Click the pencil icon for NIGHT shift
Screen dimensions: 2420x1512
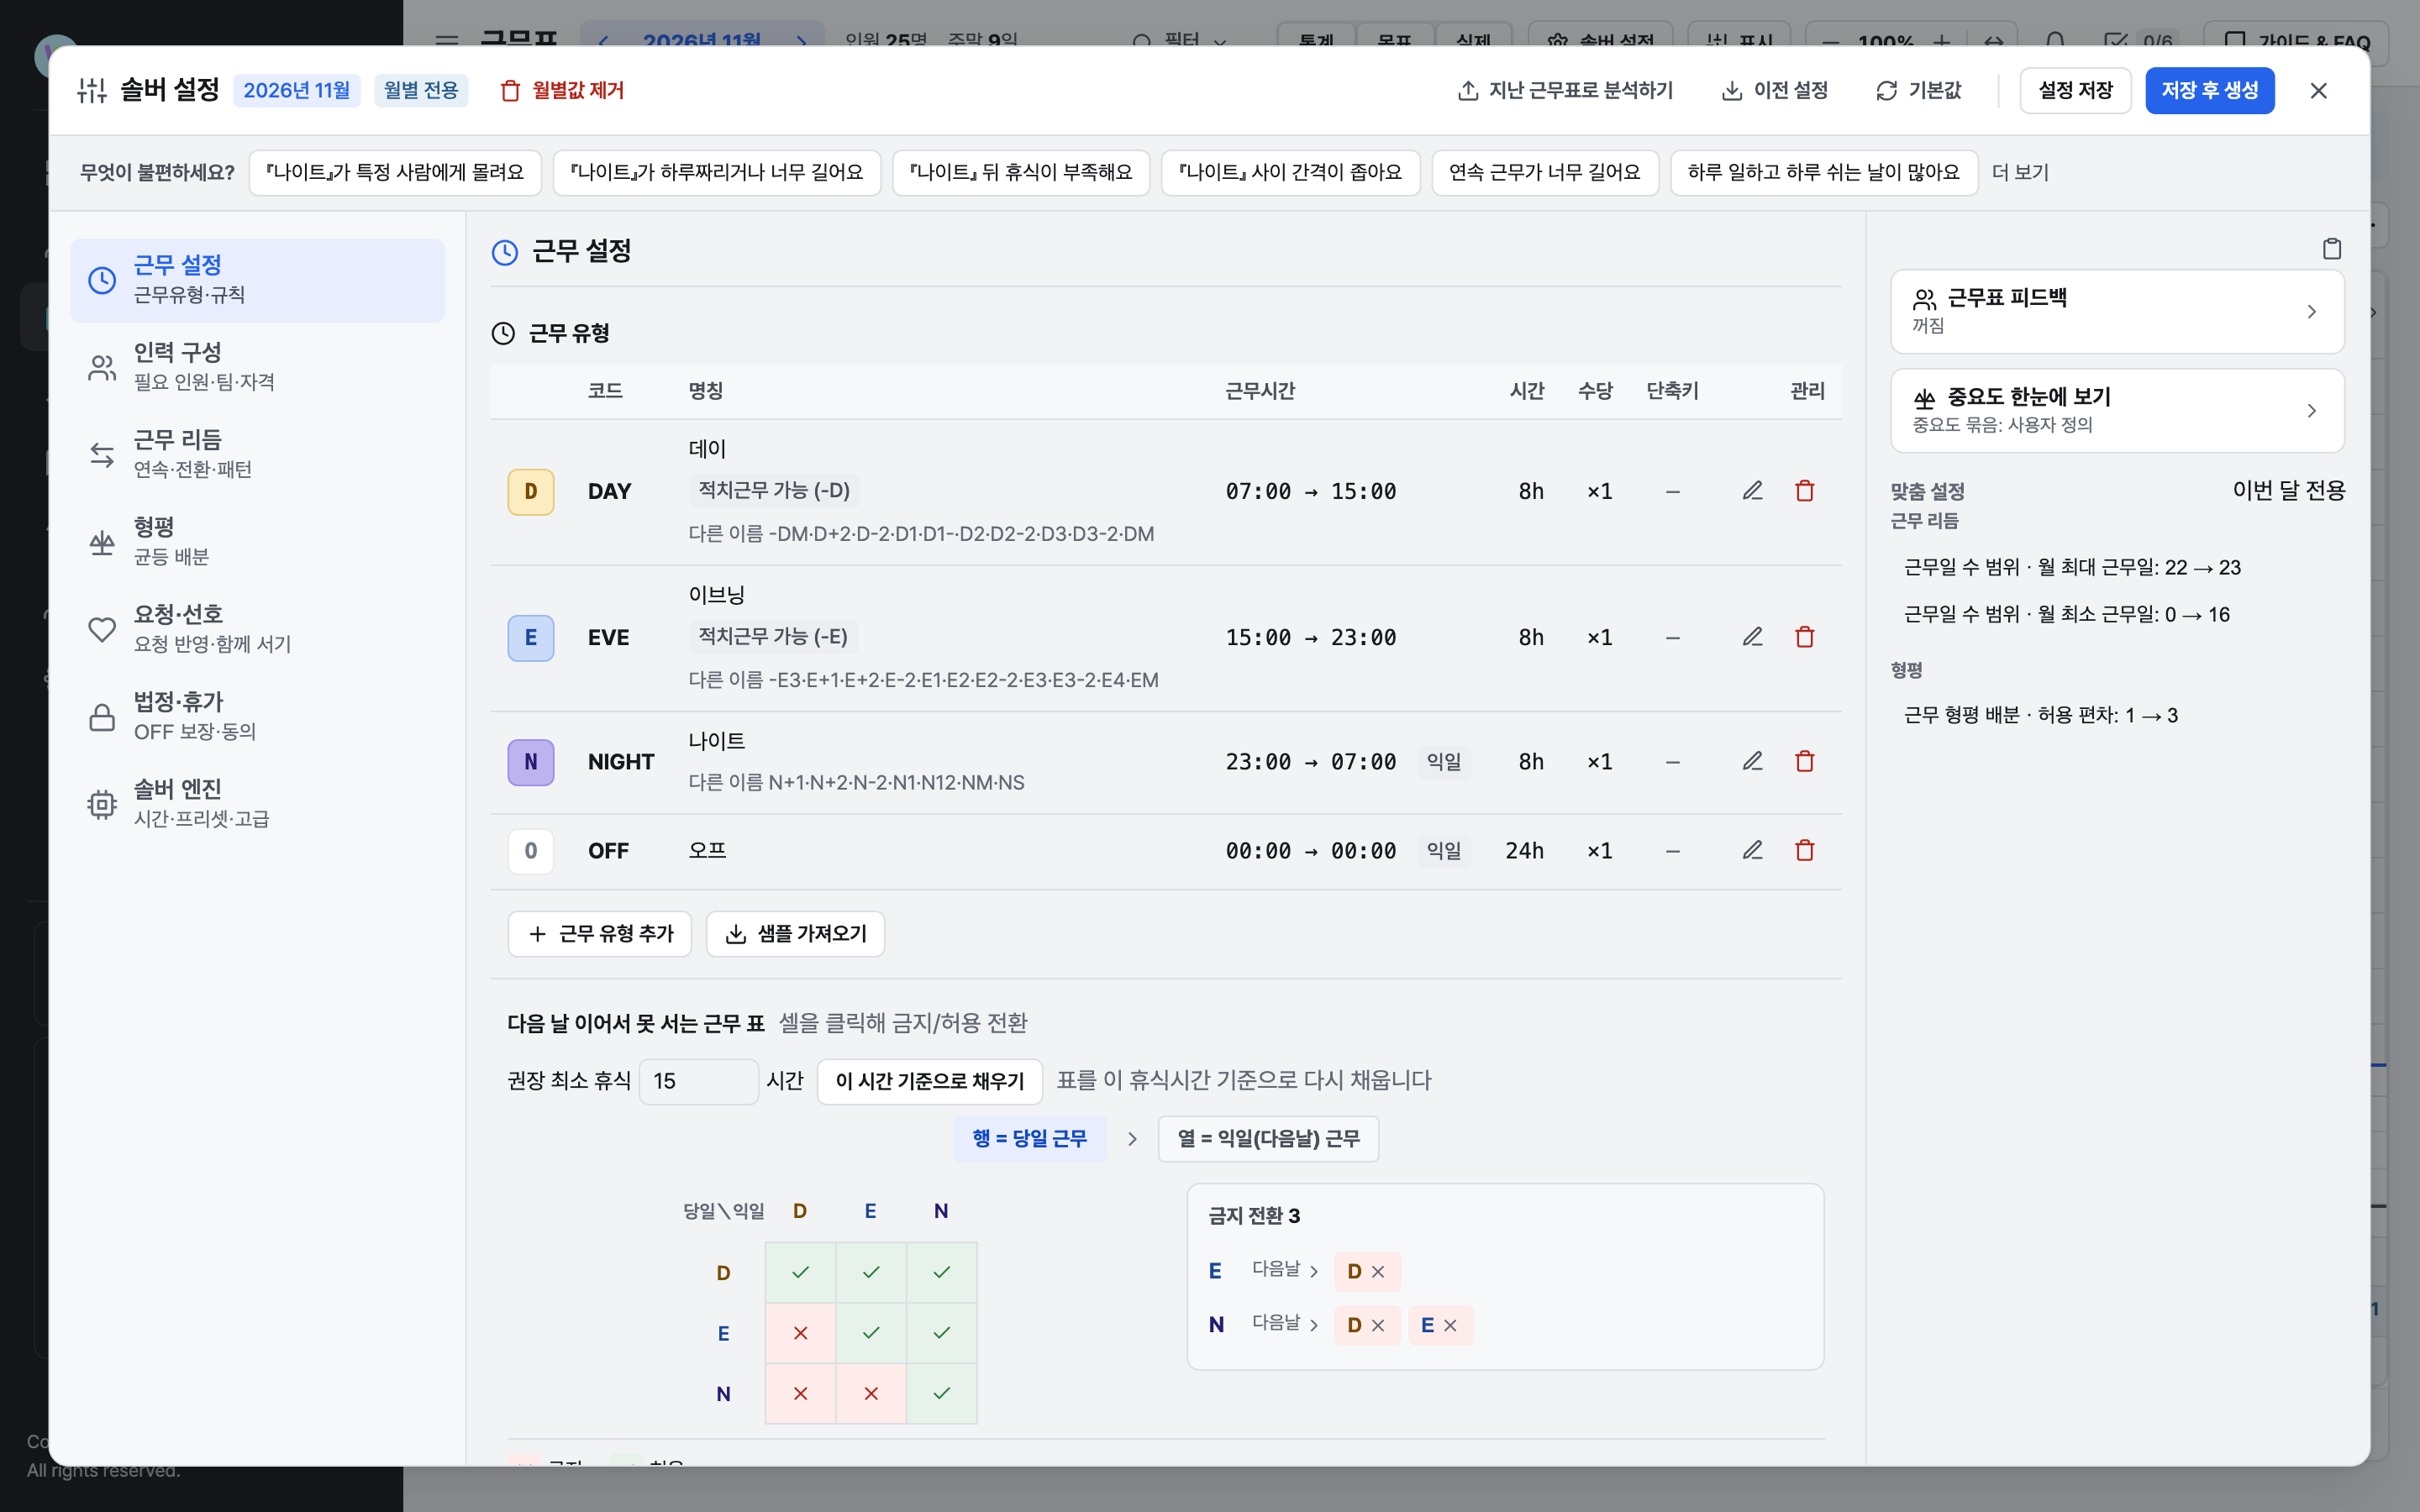tap(1752, 762)
